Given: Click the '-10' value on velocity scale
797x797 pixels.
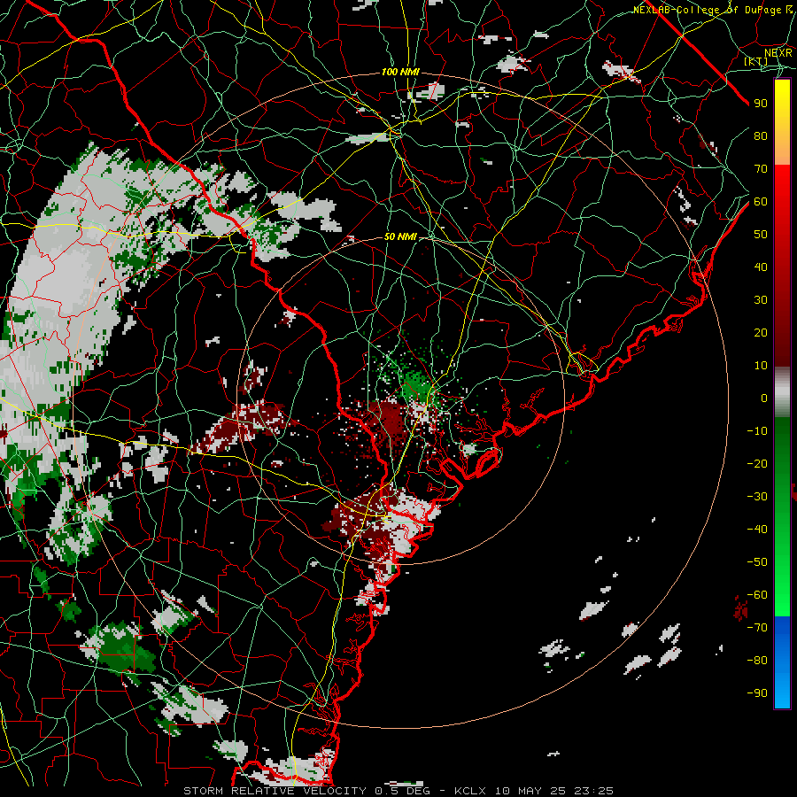Looking at the screenshot, I should point(757,431).
